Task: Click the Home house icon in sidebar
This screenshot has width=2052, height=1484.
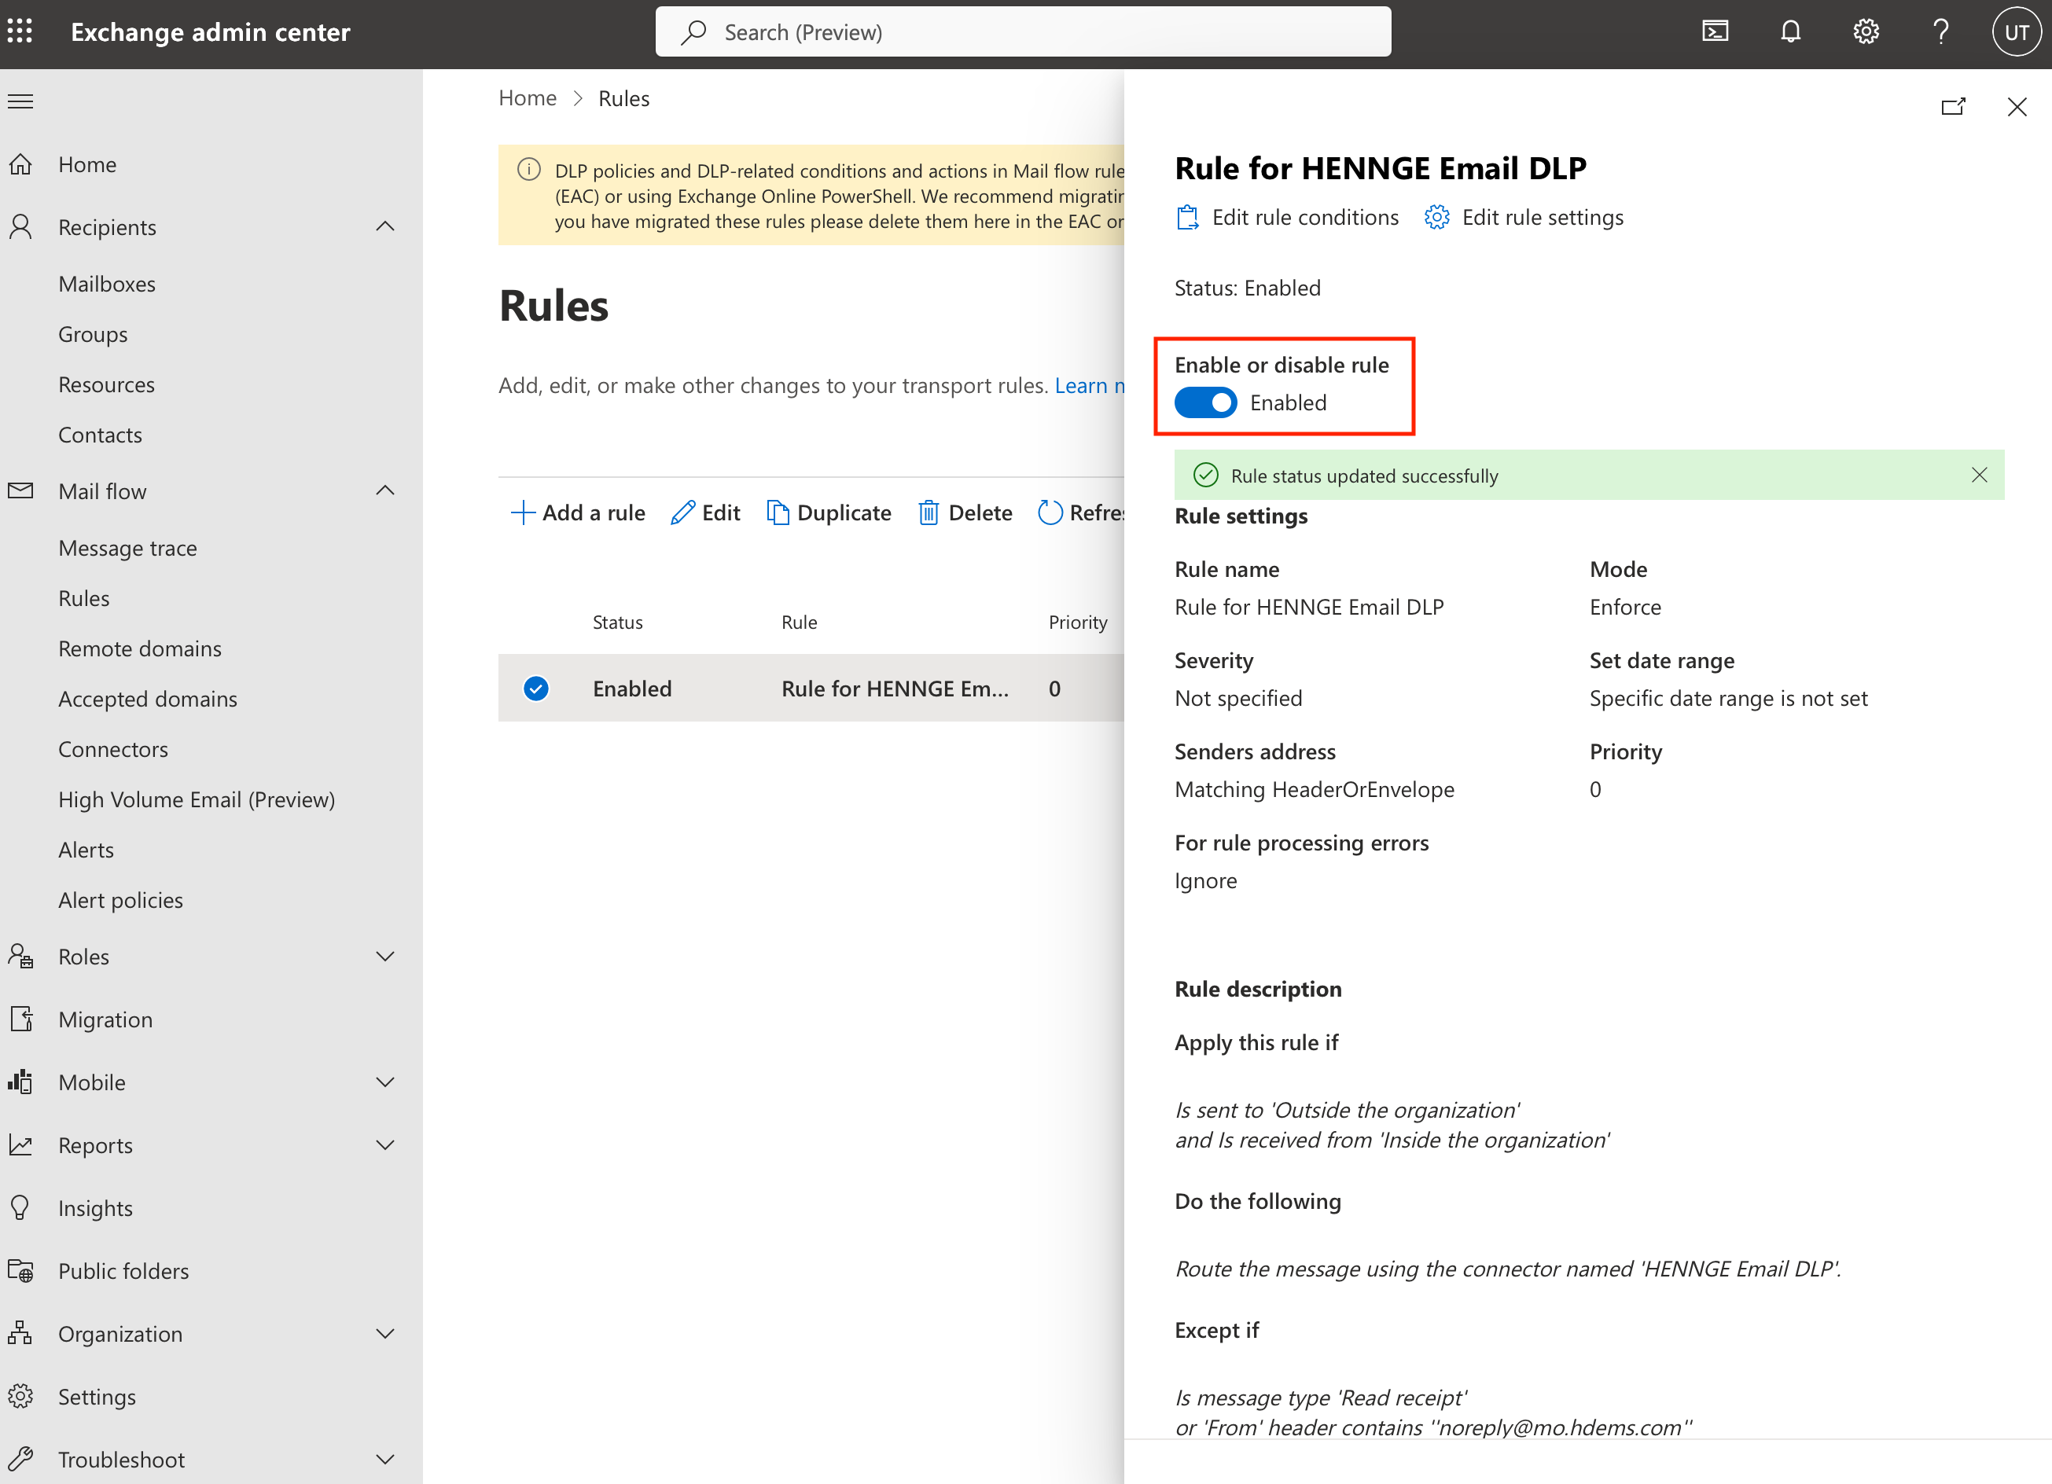Action: [x=20, y=164]
